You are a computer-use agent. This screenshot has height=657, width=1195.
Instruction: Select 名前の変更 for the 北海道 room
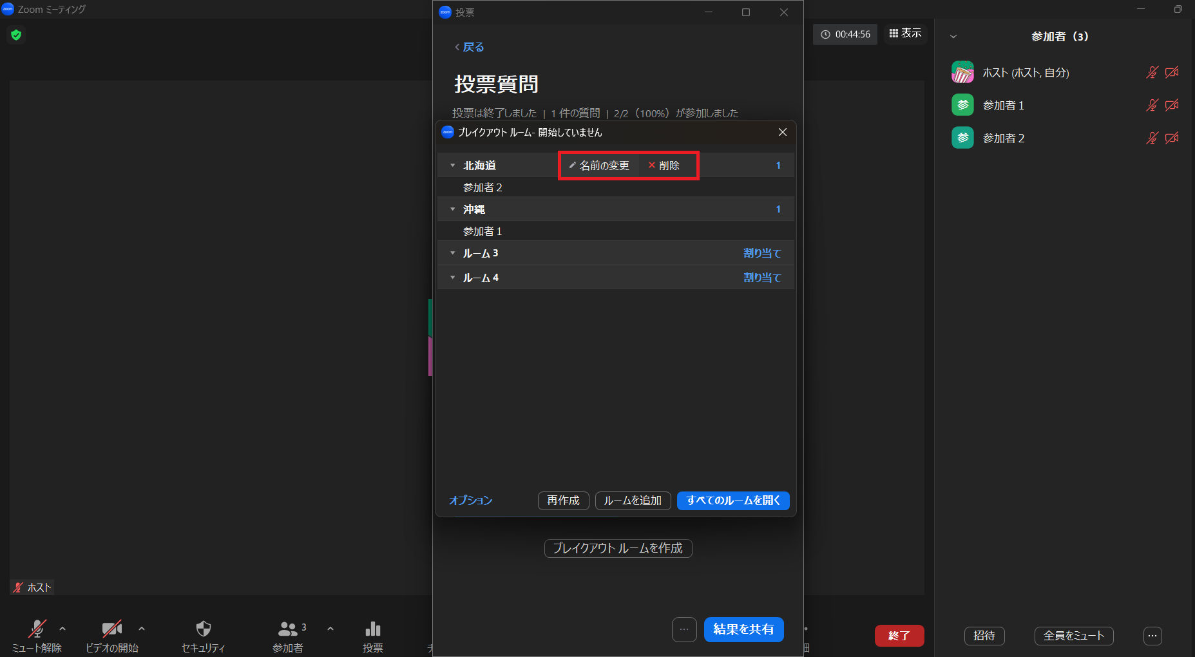[599, 166]
